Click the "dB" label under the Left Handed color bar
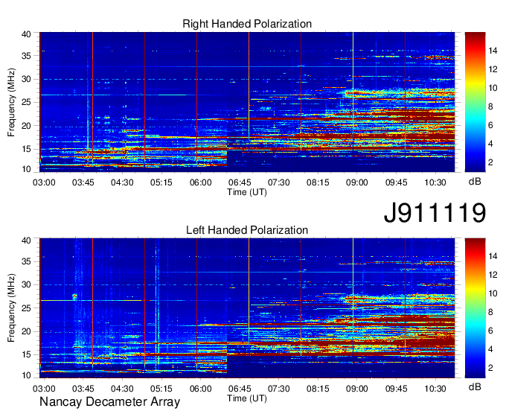The height and width of the screenshot is (411, 506). click(475, 386)
